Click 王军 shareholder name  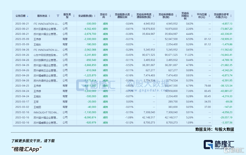click(x=36, y=102)
